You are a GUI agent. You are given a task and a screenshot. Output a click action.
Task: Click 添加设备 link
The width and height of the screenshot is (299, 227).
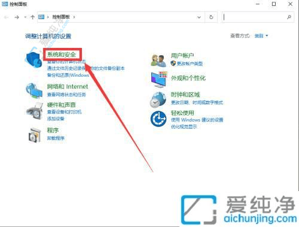tap(56, 119)
